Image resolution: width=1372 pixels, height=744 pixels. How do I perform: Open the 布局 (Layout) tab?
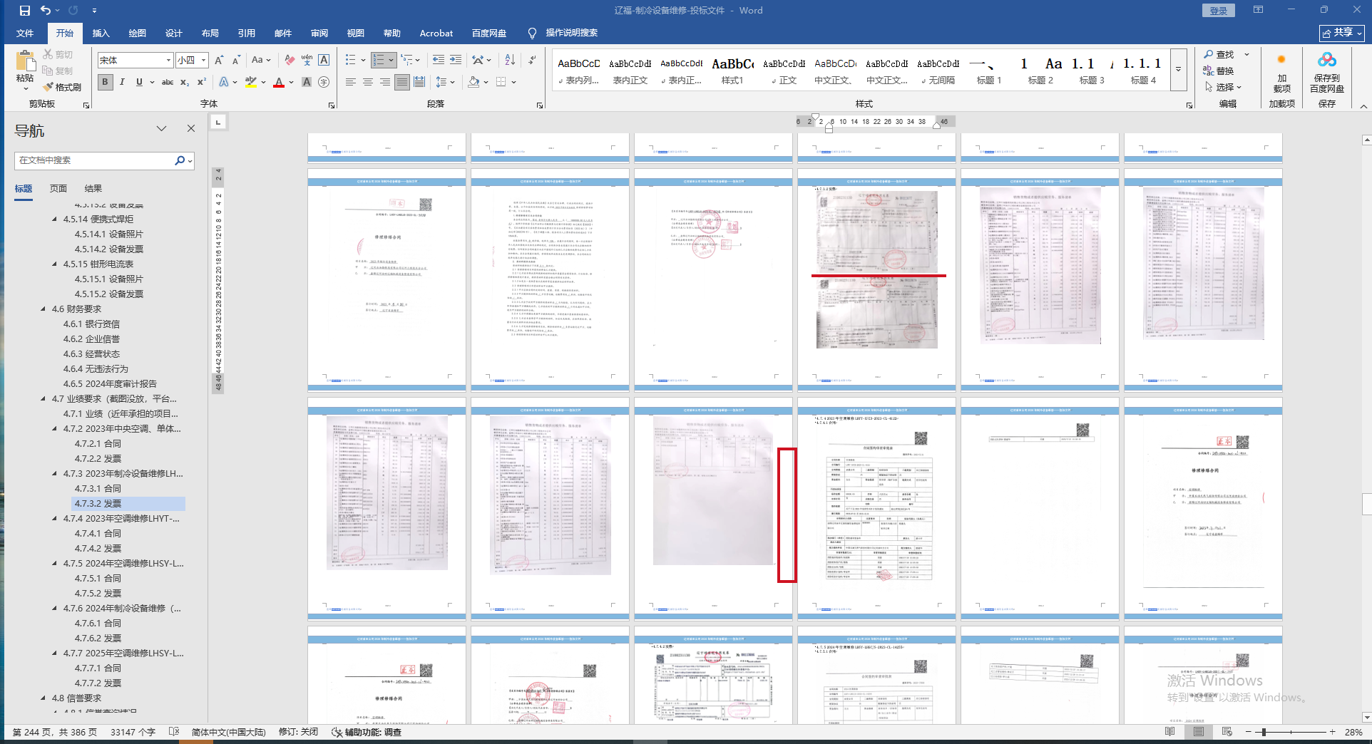pyautogui.click(x=210, y=33)
